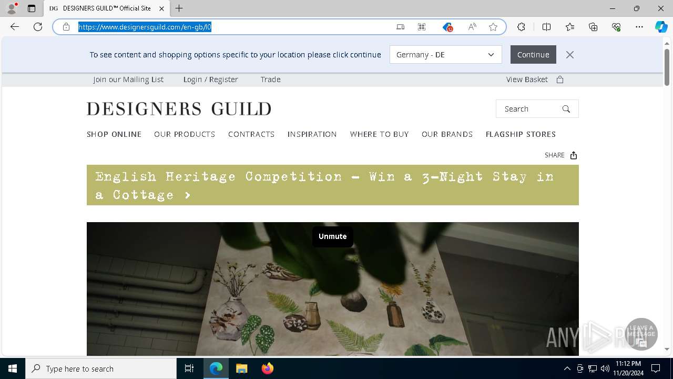Click the share upload icon
The image size is (673, 379).
click(x=574, y=155)
